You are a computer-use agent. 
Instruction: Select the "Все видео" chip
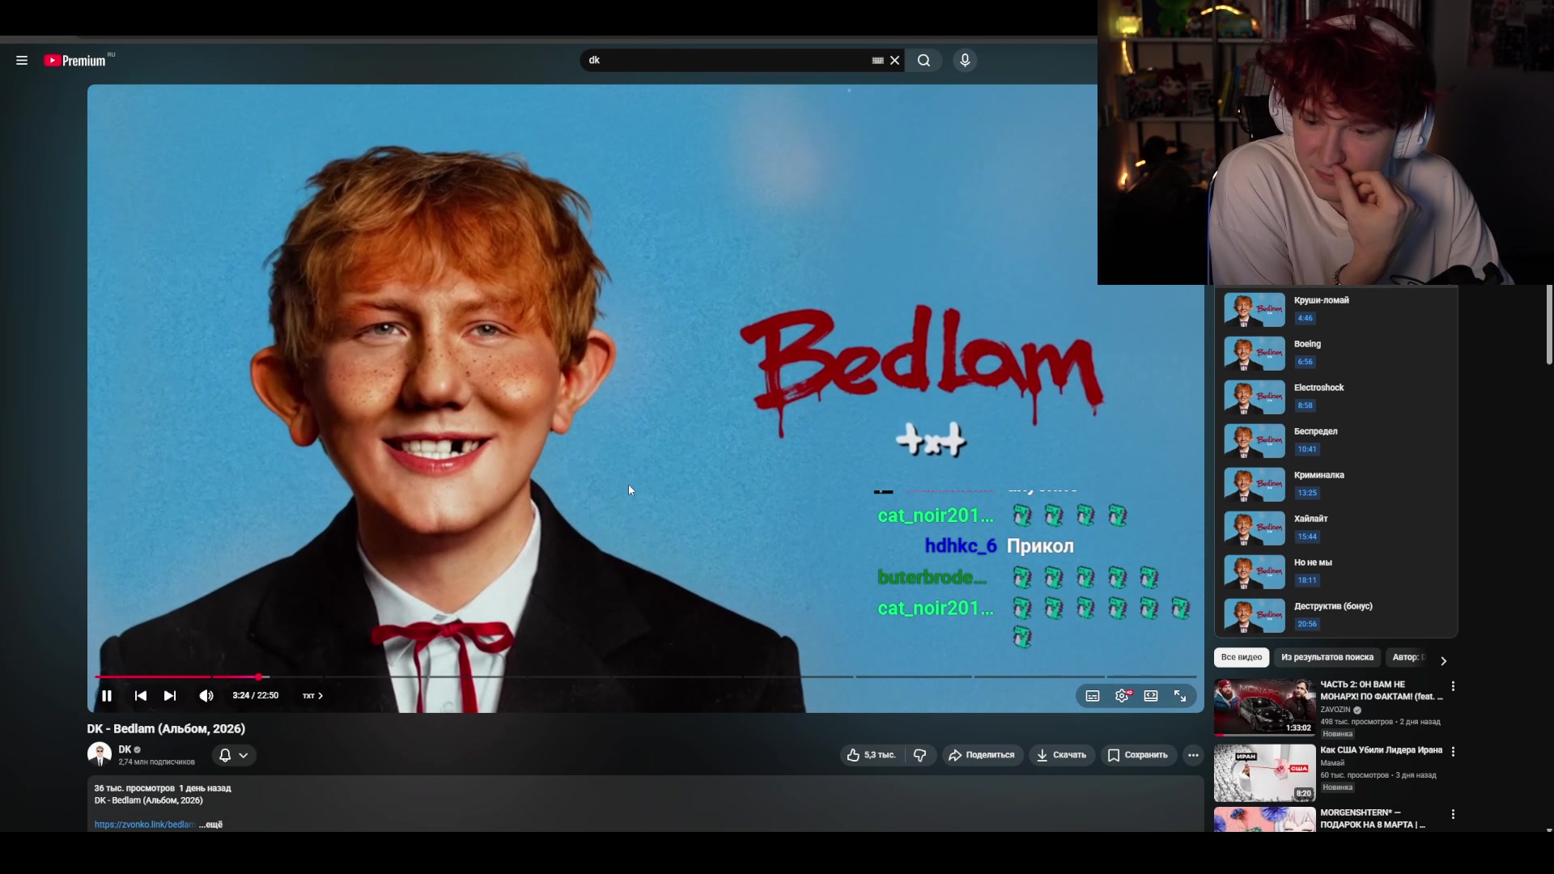click(x=1241, y=657)
